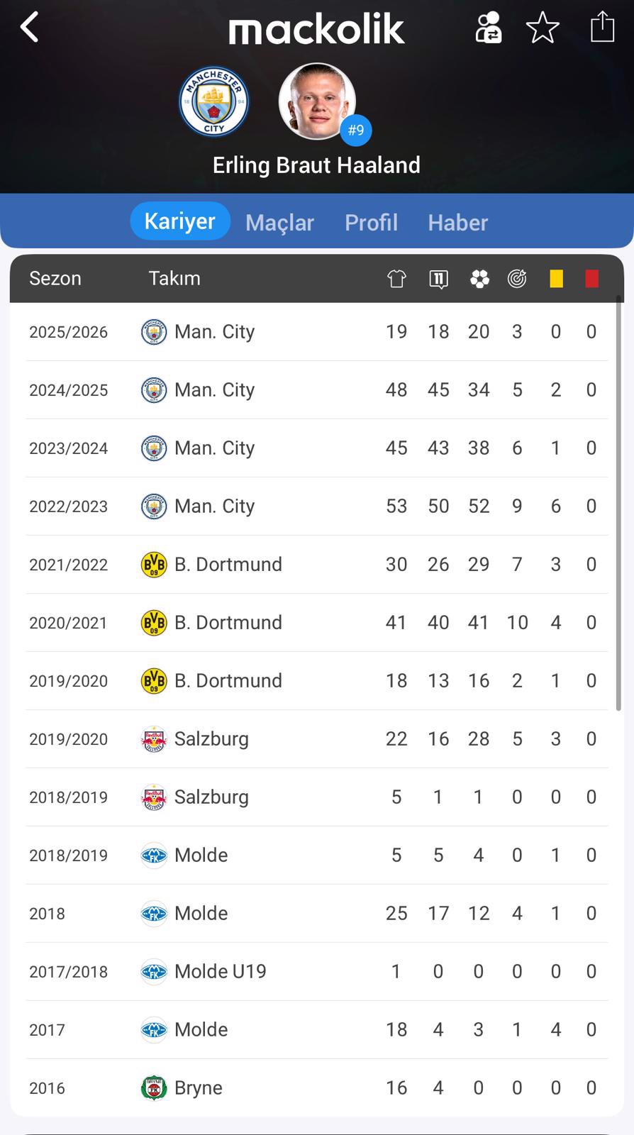Screen dimensions: 634x1135
Task: Tap Haaland's profile photo
Action: click(316, 101)
